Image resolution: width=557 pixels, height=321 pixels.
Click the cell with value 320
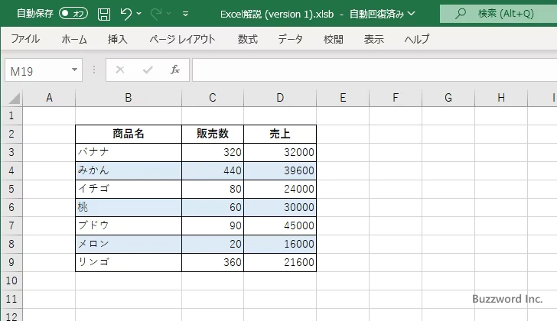(x=213, y=153)
